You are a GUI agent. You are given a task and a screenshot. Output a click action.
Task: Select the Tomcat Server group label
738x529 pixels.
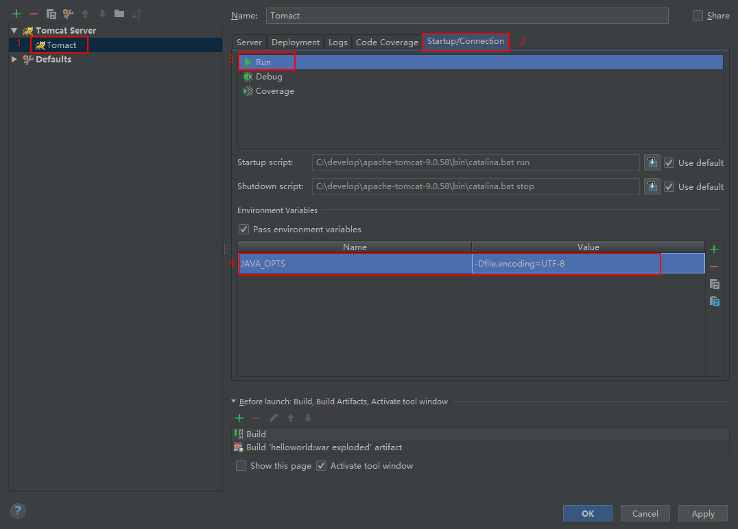coord(66,31)
